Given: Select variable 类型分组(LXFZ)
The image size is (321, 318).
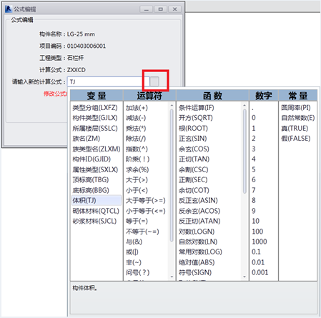Looking at the screenshot, I should pyautogui.click(x=95, y=108).
